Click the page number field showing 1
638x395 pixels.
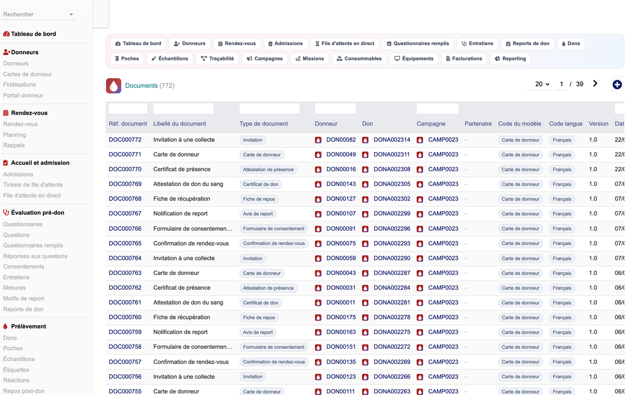[x=561, y=84]
